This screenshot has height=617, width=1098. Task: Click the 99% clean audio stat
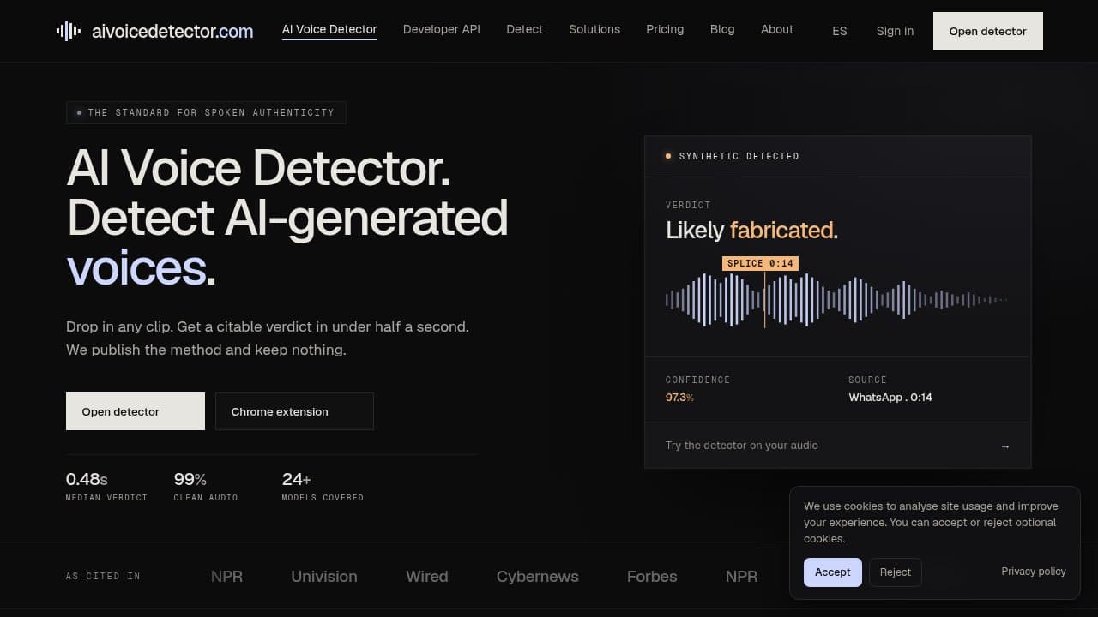click(x=206, y=486)
